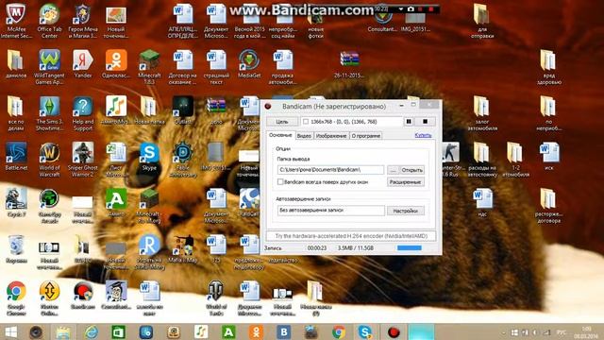Open the 26-11-2015 archive file
This screenshot has height=340, width=604.
[349, 64]
